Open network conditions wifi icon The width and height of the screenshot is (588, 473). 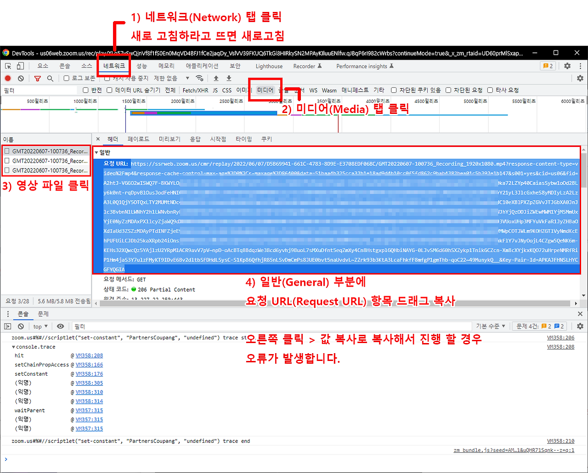pyautogui.click(x=199, y=78)
